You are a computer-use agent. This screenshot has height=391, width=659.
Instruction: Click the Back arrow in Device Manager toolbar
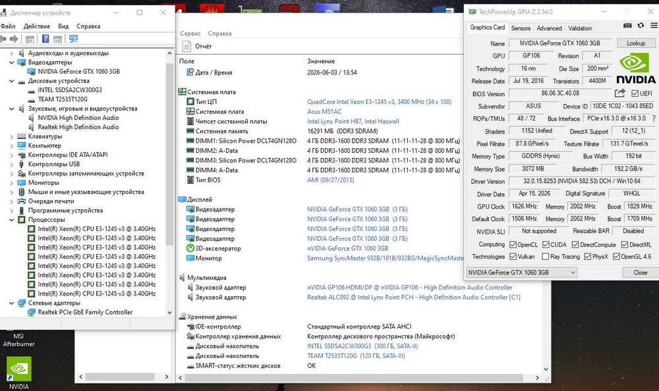click(3, 39)
